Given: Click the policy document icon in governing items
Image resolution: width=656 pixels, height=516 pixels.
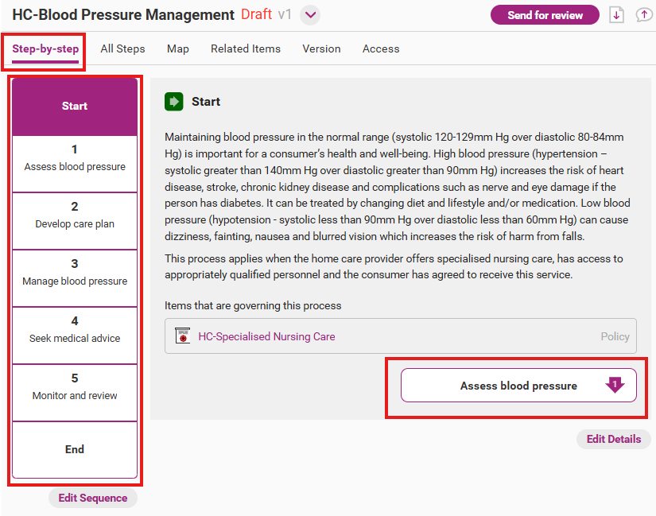Looking at the screenshot, I should (x=183, y=336).
